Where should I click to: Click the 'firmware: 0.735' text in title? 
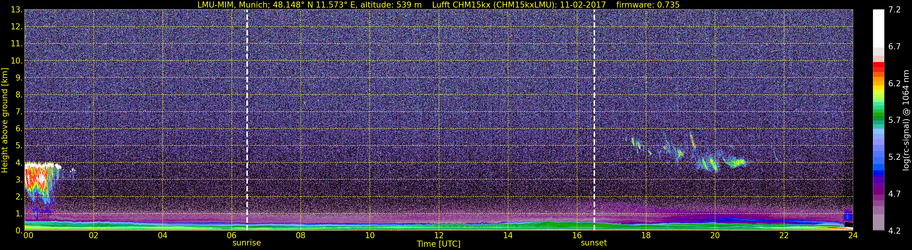[x=647, y=5]
